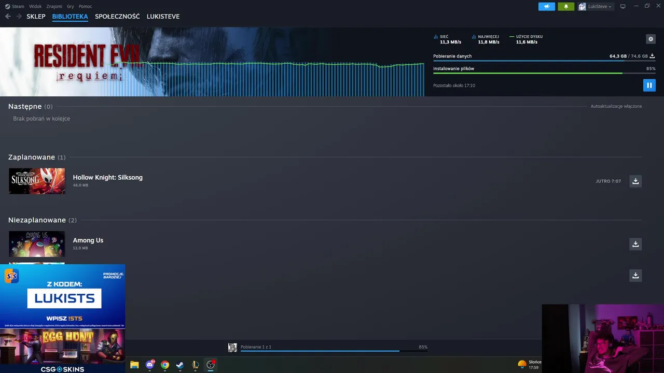Click the '46.0 MB' size under Silksong
Screen dimensions: 664x373
[x=80, y=185]
